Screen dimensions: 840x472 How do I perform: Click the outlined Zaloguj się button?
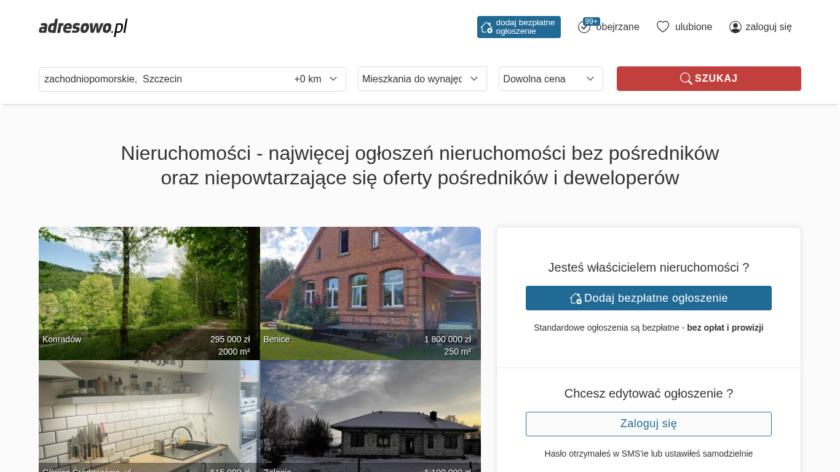(x=648, y=424)
